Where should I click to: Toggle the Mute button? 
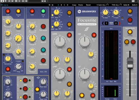pos(130,20)
